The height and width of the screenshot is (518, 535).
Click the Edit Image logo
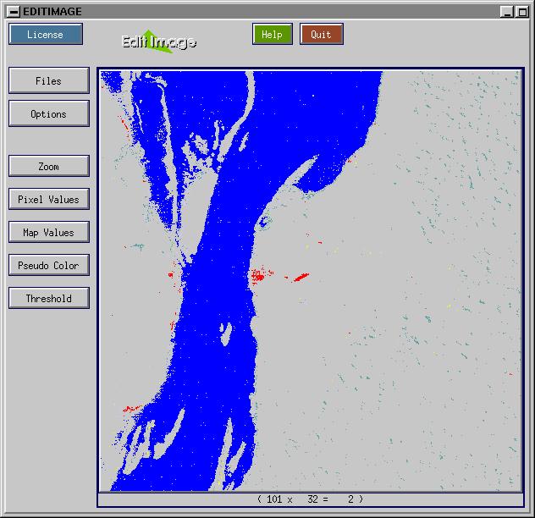pos(158,41)
